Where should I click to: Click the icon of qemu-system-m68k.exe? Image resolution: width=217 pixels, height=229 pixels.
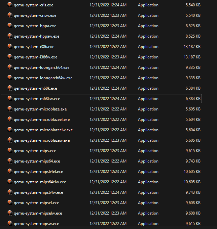pos(10,88)
